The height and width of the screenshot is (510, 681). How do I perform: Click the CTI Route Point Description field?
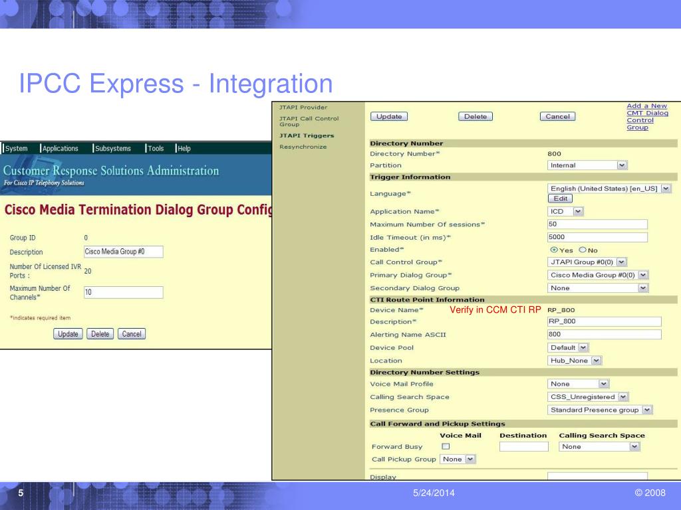[605, 321]
